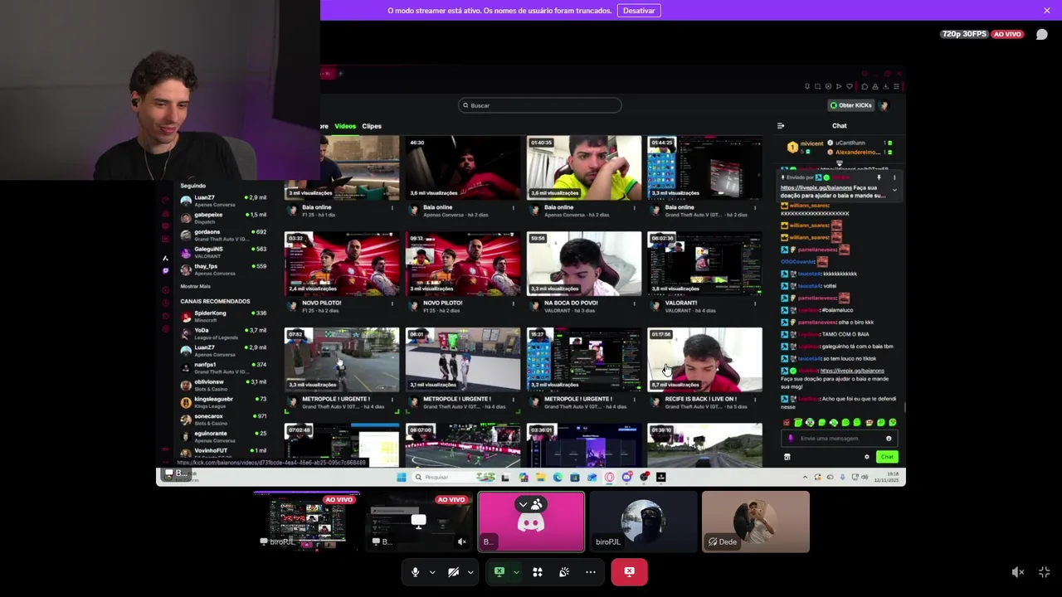Turn on the camera in call controls
This screenshot has width=1062, height=597.
tap(453, 572)
